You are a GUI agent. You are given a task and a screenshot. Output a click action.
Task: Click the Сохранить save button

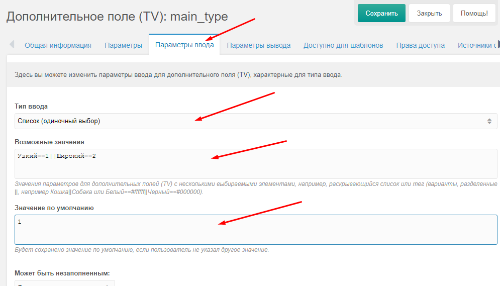[381, 13]
